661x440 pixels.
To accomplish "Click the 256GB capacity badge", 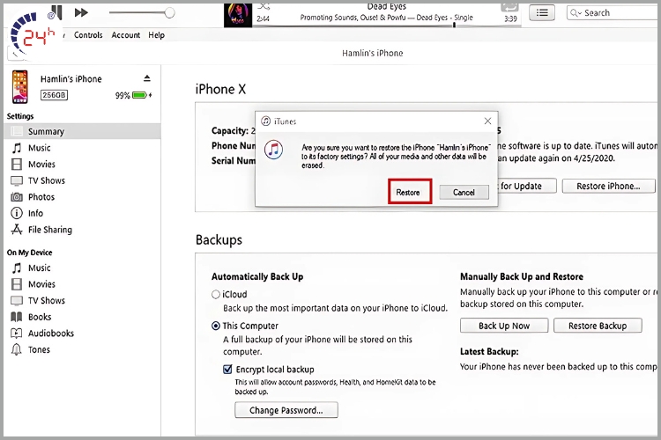I will pos(54,95).
